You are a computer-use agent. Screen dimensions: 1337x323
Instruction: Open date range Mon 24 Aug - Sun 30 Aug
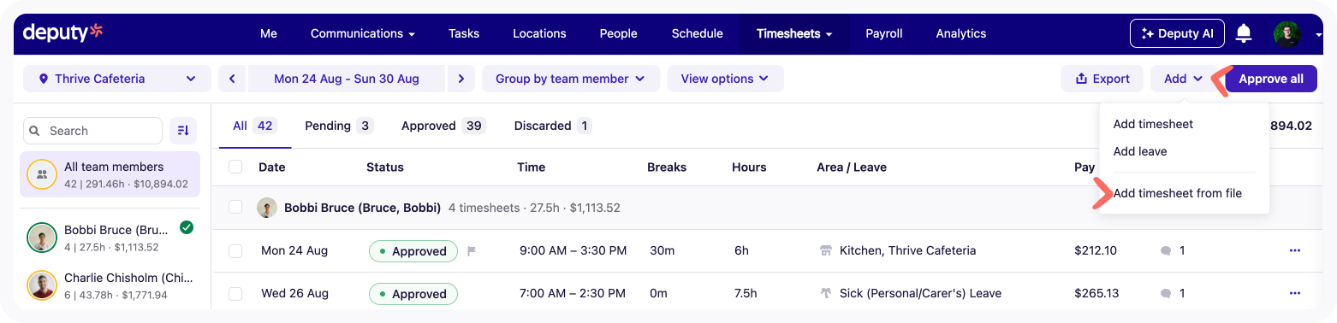347,79
